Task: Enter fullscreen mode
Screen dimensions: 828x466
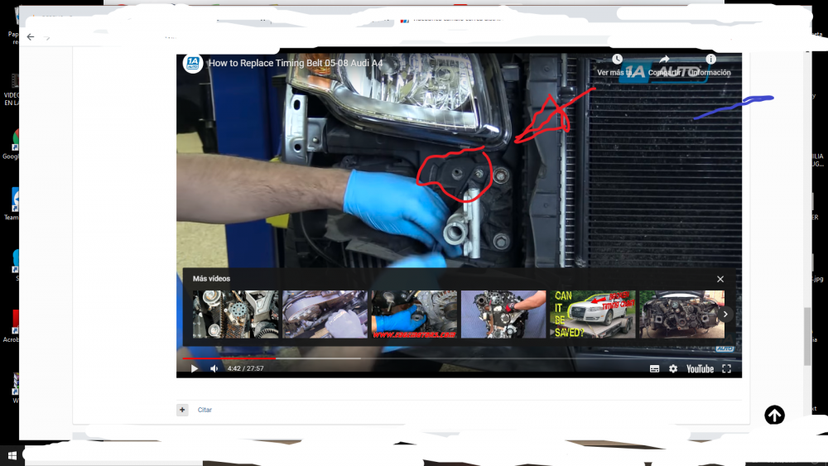Action: click(727, 369)
